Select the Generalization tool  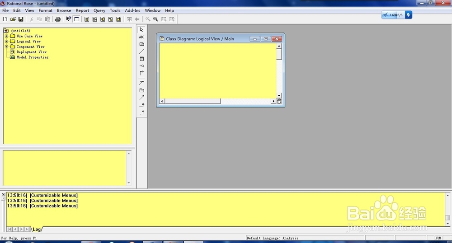click(141, 105)
